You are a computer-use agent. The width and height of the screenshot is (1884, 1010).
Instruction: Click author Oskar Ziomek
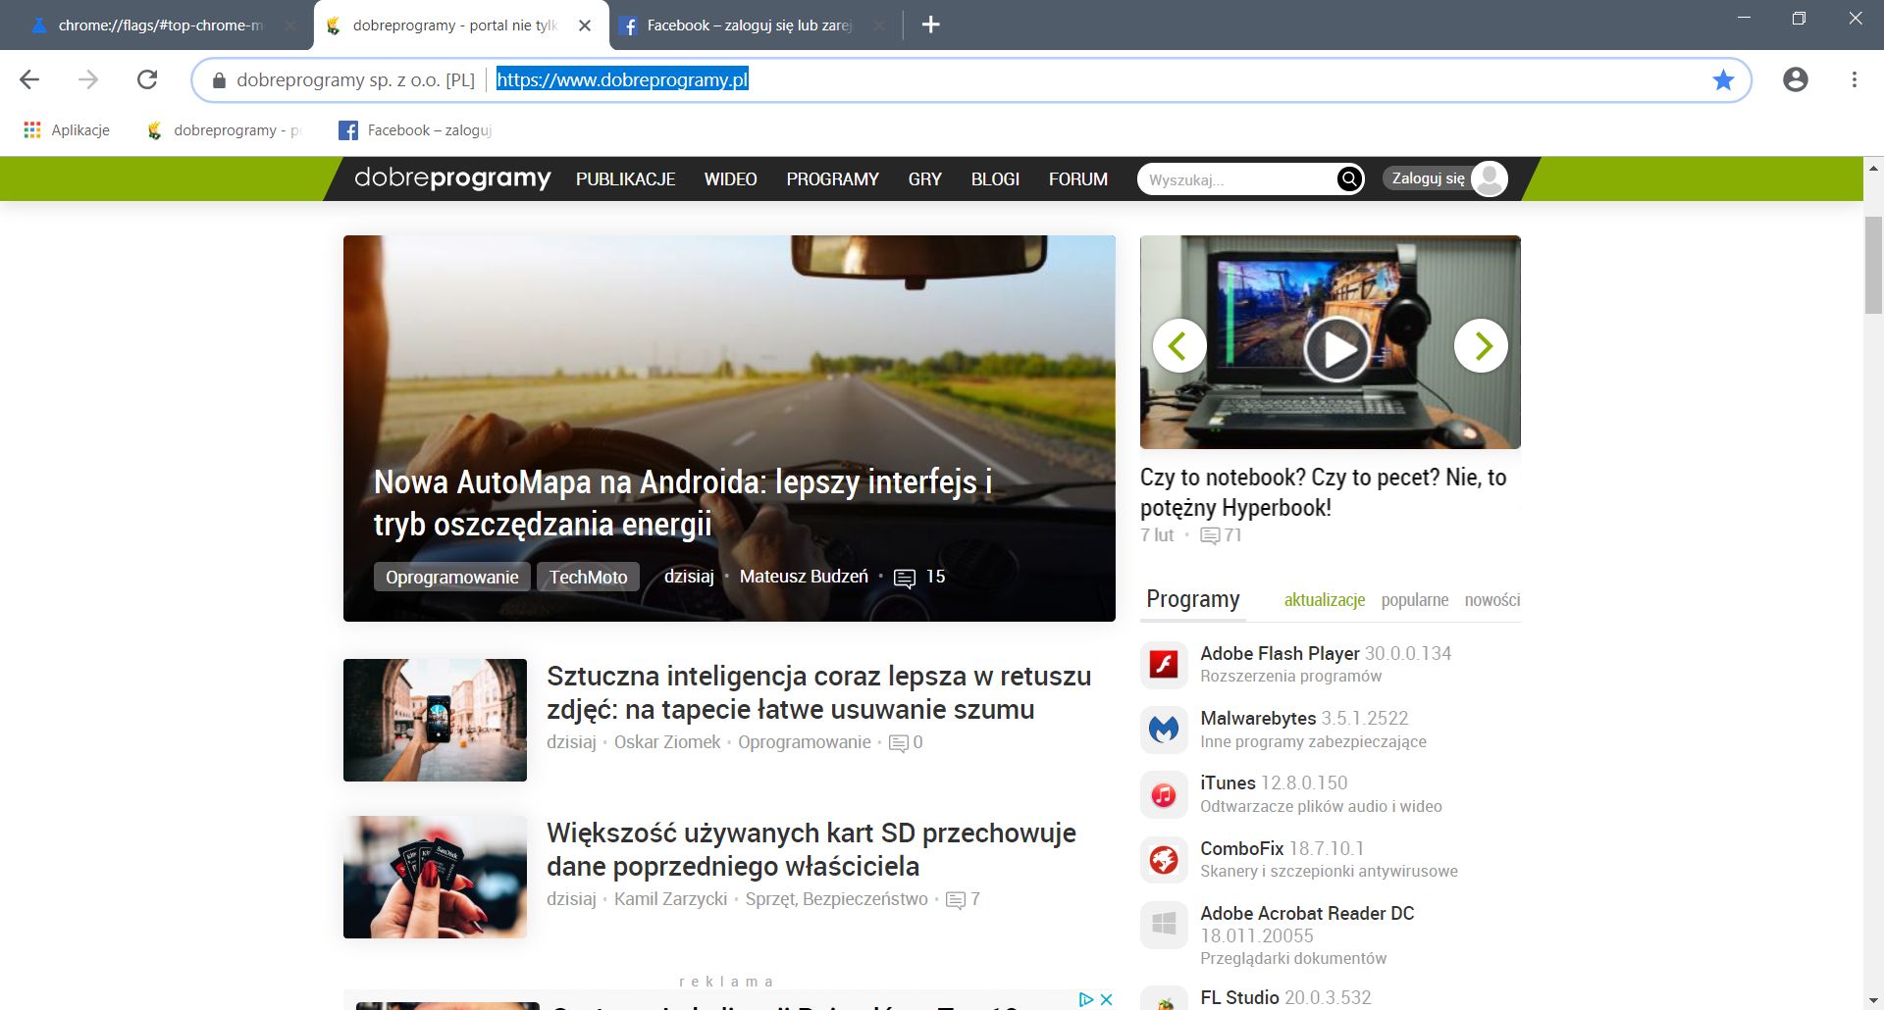pyautogui.click(x=667, y=742)
